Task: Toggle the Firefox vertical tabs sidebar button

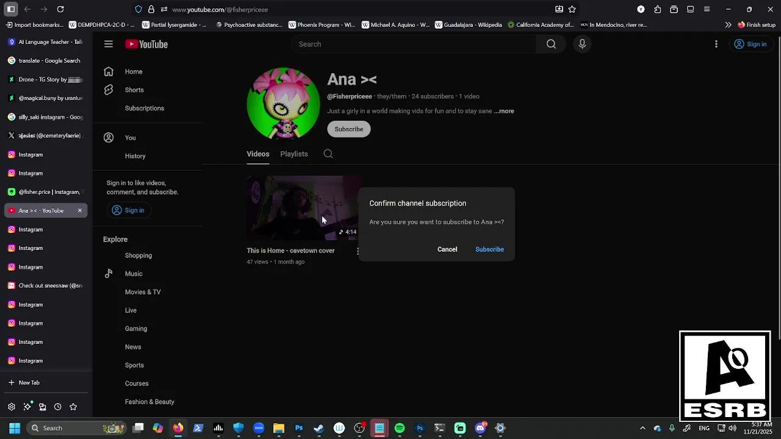Action: (11, 9)
